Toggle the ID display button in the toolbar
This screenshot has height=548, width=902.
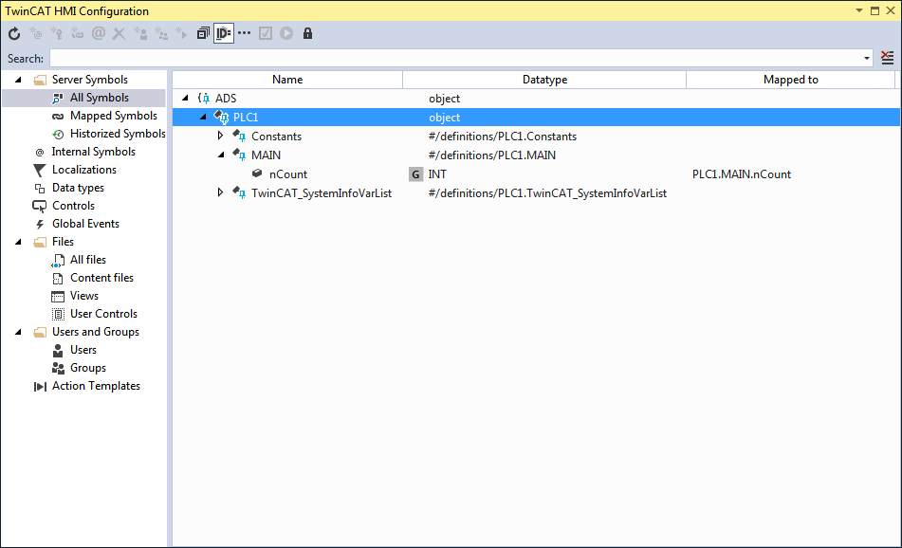(223, 34)
